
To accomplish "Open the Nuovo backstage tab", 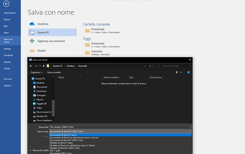I will tap(7, 20).
